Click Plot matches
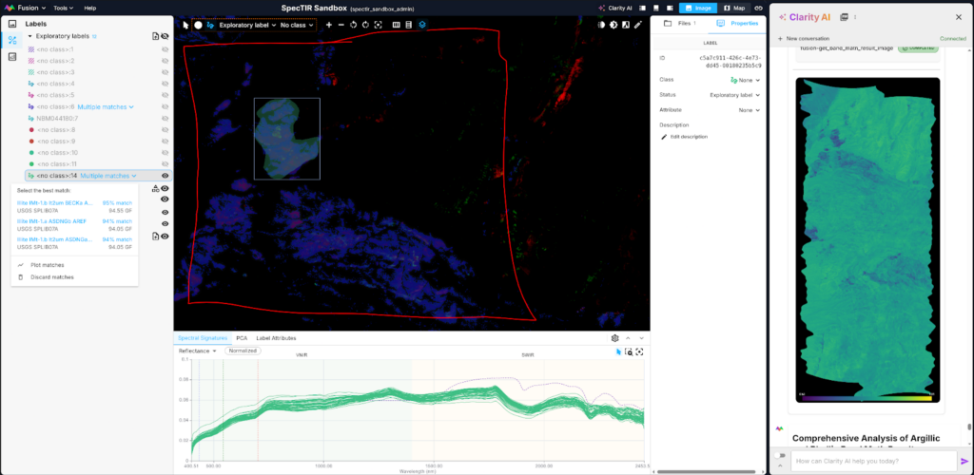974x475 pixels. [47, 265]
